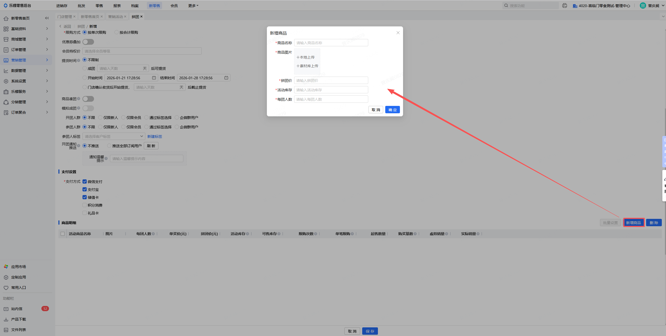Select 按合计限购 radio button
666x336 pixels.
coord(117,32)
